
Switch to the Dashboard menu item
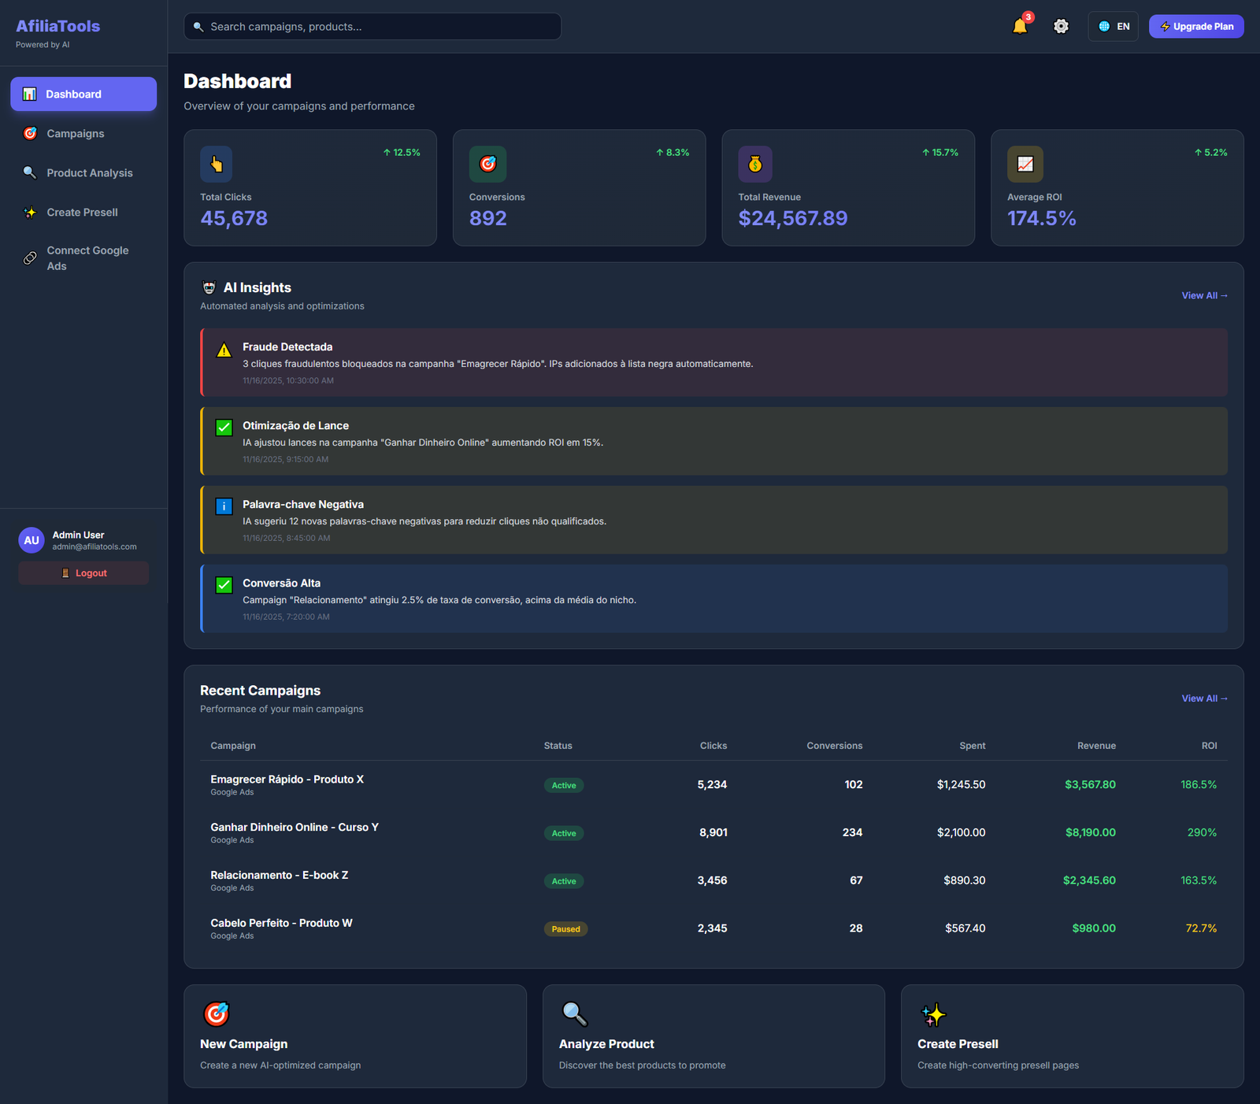(x=83, y=94)
